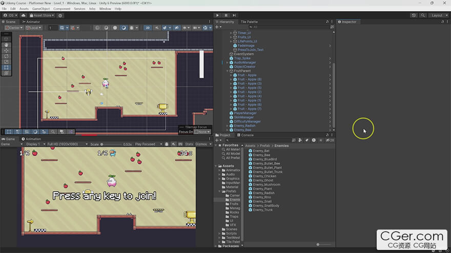Lock the Hierarchy panel
Screen dimensions: 451x253
(327, 22)
